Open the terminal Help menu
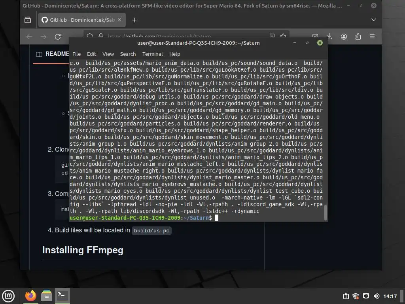 (x=174, y=54)
